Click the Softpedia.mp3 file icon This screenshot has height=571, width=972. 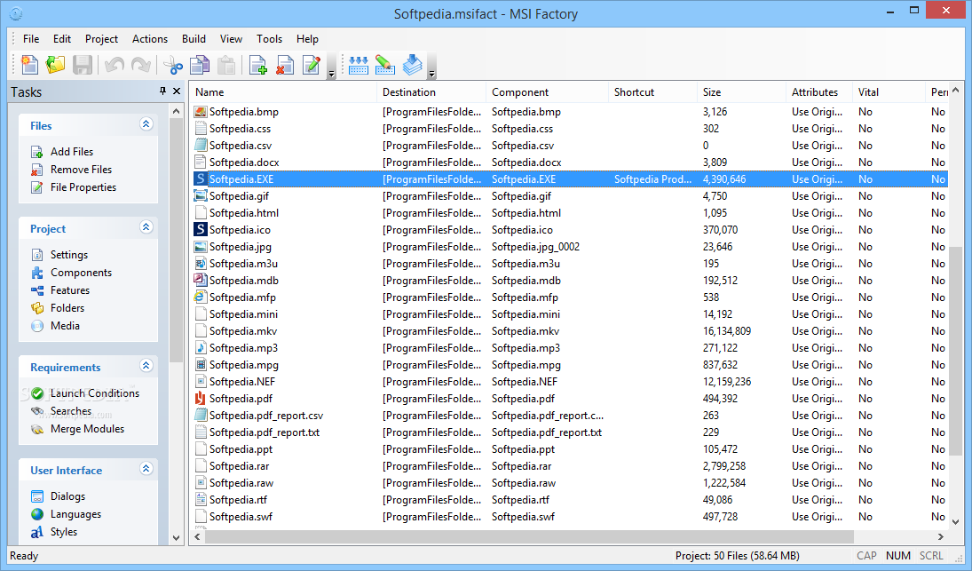[x=201, y=348]
